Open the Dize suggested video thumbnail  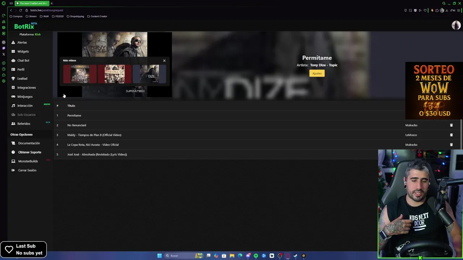(x=149, y=74)
